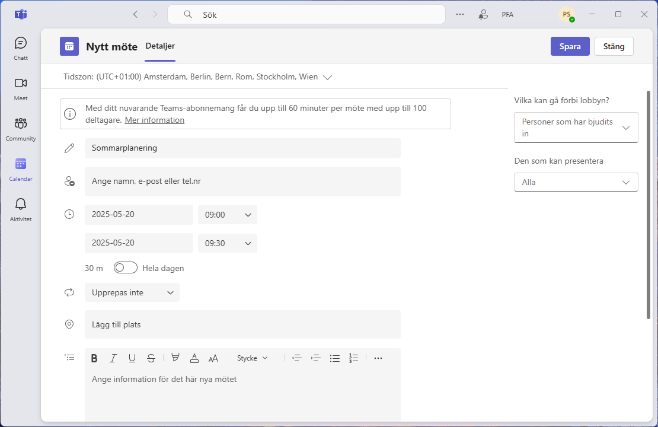Screen dimensions: 658x427
Task: Expand the timezone selector chevron
Action: click(x=328, y=77)
